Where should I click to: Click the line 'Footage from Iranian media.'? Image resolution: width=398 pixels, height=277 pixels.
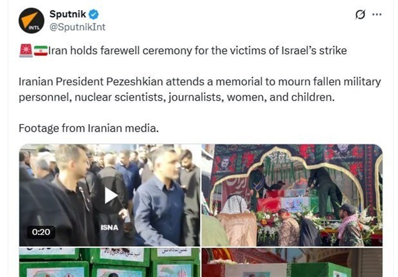pyautogui.click(x=89, y=128)
